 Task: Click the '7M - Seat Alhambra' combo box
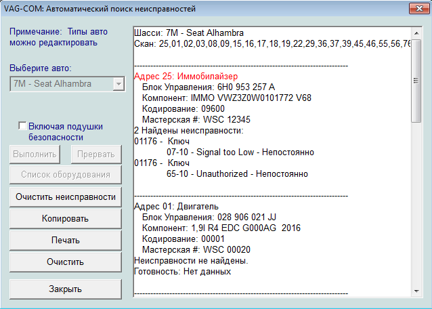(x=60, y=84)
